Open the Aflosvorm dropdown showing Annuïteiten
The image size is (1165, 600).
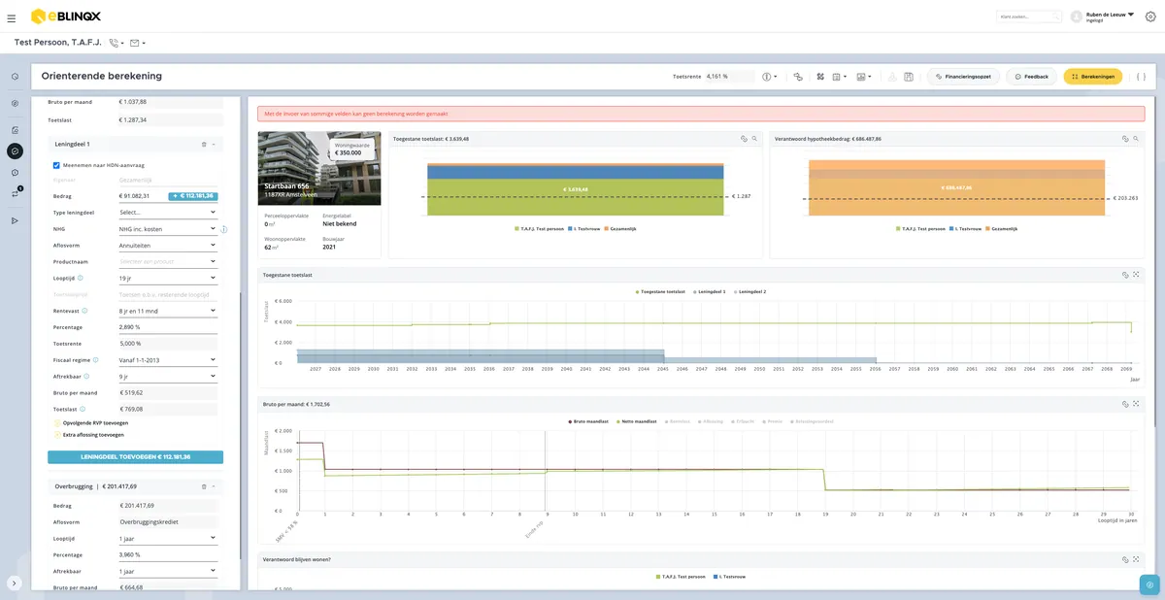(x=167, y=245)
